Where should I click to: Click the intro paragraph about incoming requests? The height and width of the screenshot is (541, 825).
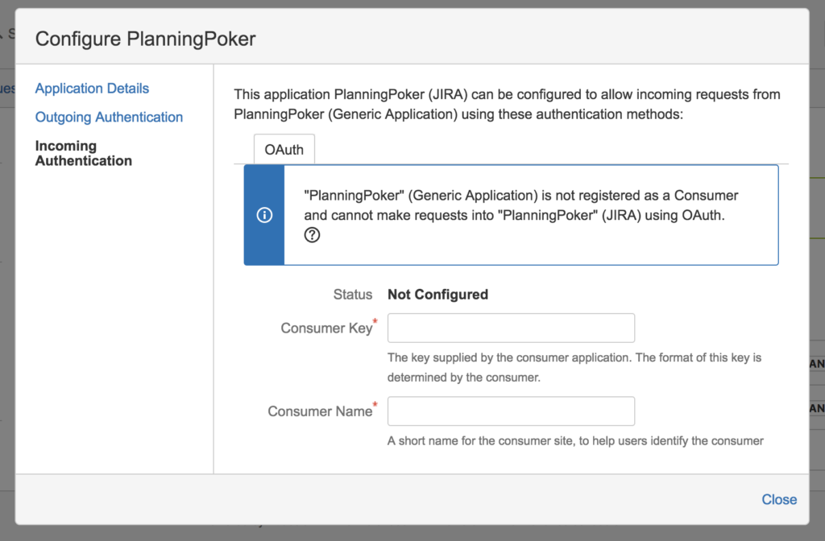tap(508, 104)
